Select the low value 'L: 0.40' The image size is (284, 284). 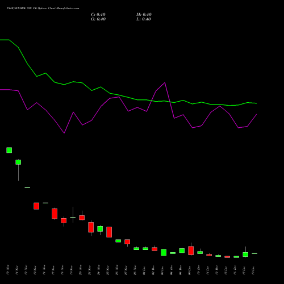[x=144, y=19]
